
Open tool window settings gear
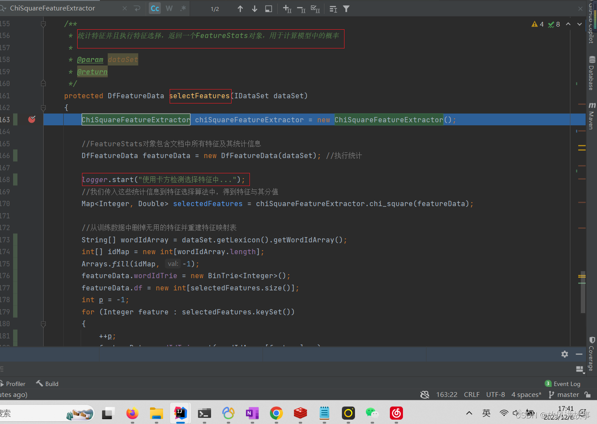pos(565,354)
